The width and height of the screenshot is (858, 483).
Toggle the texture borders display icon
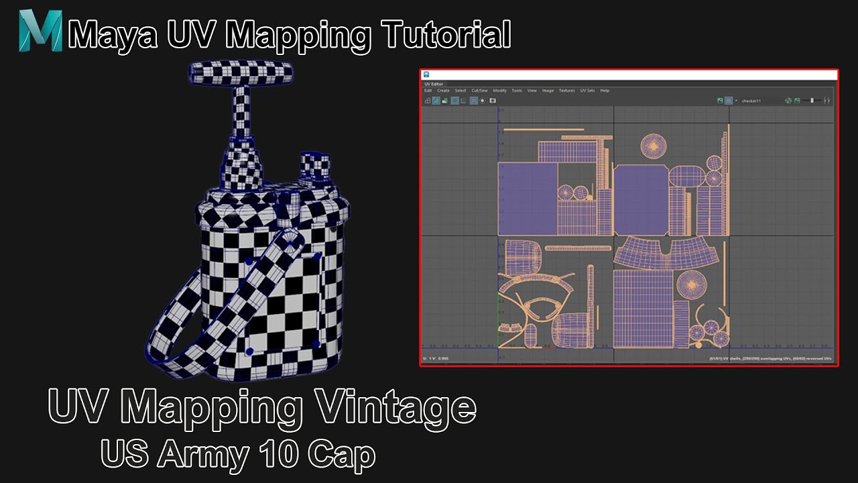point(455,101)
